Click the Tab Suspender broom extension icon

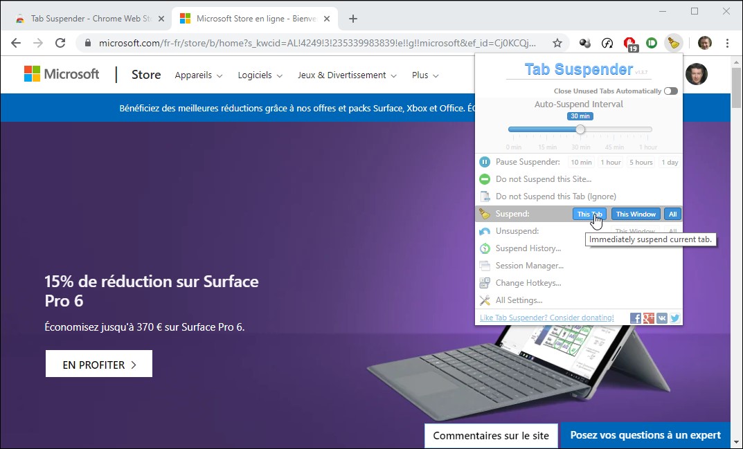(672, 43)
